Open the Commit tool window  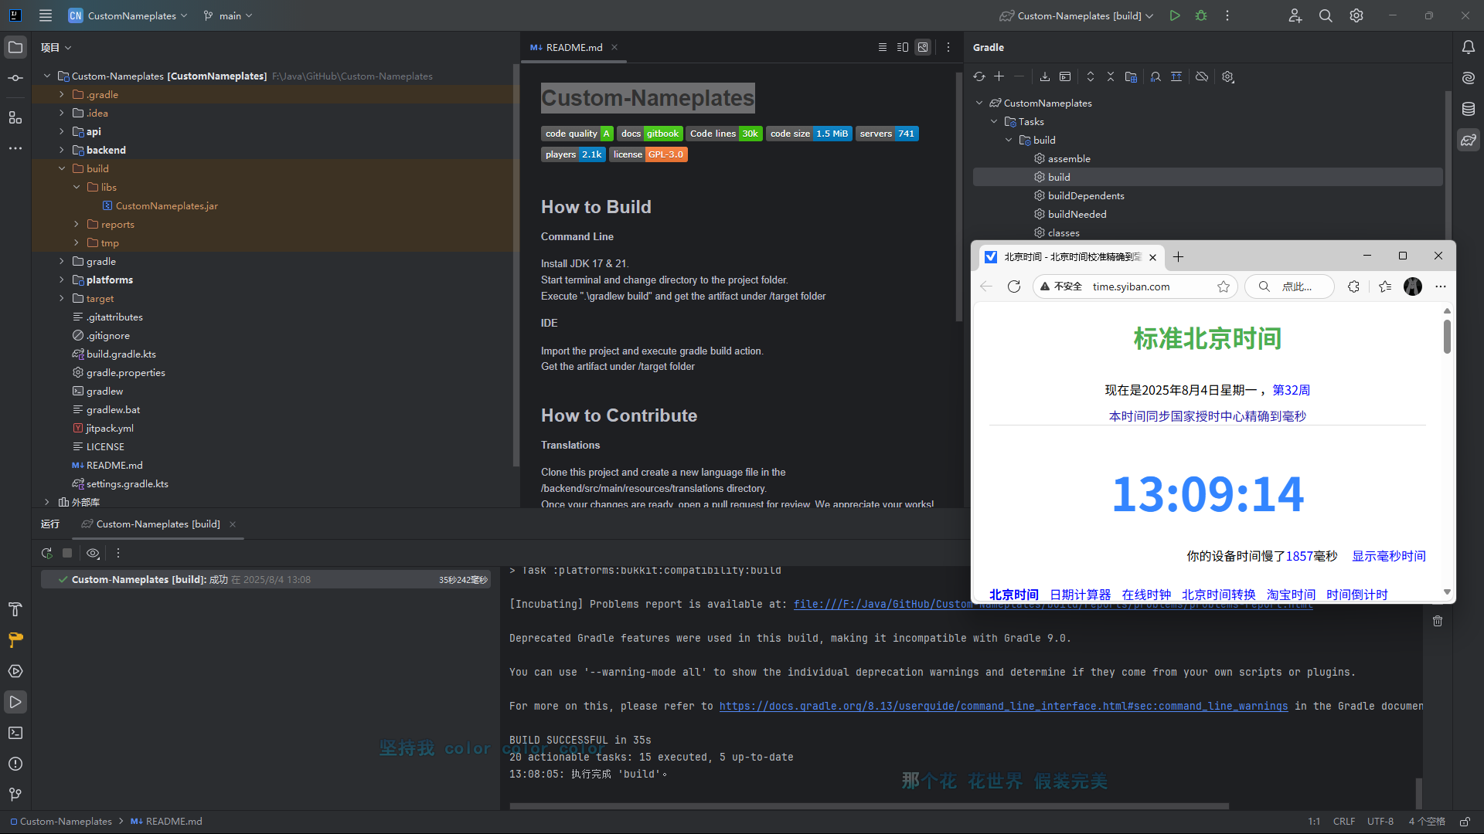[x=15, y=78]
